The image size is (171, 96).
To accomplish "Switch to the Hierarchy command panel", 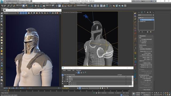I will (x=145, y=12).
